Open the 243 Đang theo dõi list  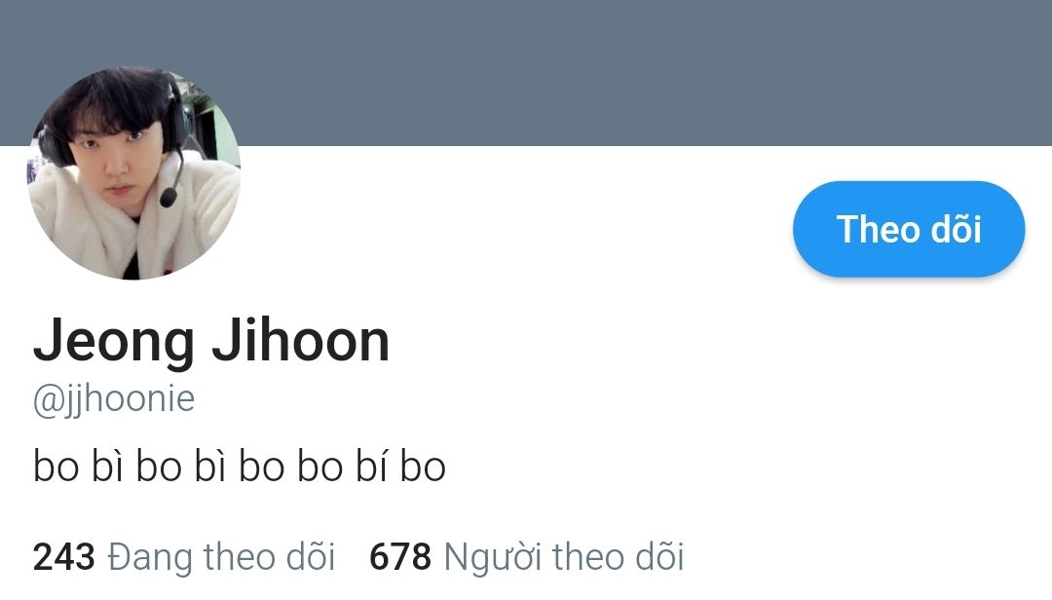point(184,556)
